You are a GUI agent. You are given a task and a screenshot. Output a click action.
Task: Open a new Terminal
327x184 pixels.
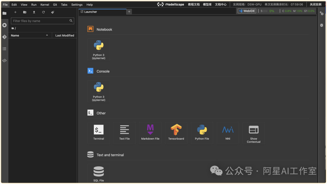(99, 133)
